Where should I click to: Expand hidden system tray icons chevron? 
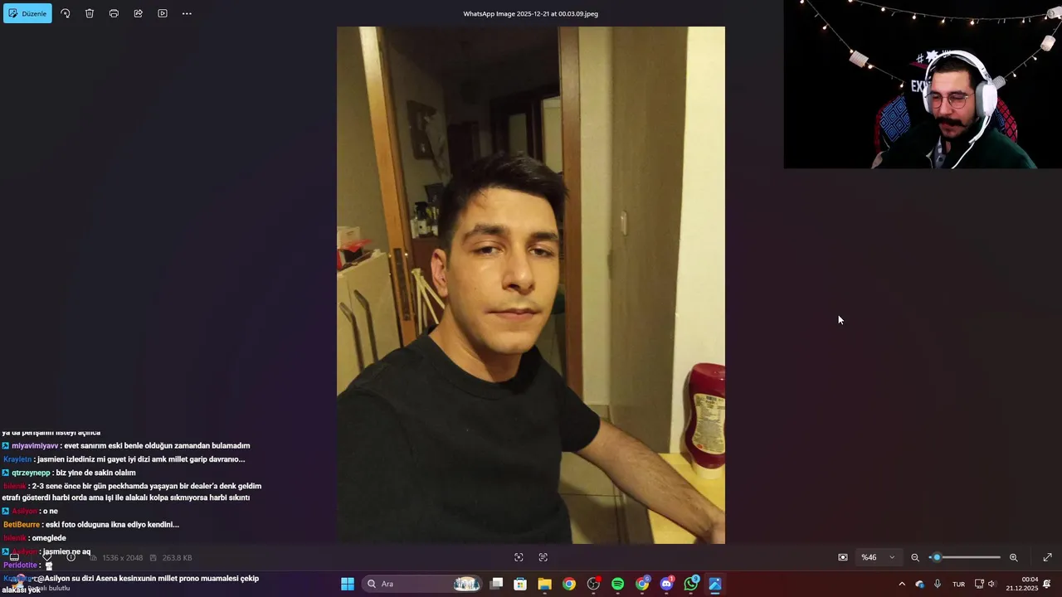pos(902,584)
